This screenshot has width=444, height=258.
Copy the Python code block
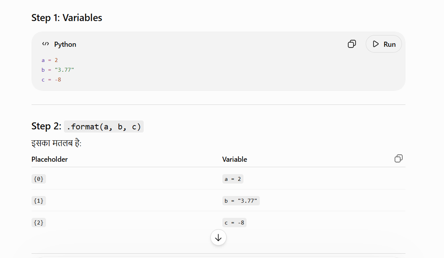[352, 44]
